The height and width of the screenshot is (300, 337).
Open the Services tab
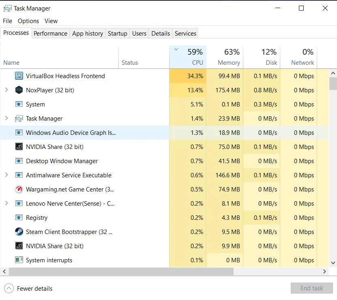[185, 34]
